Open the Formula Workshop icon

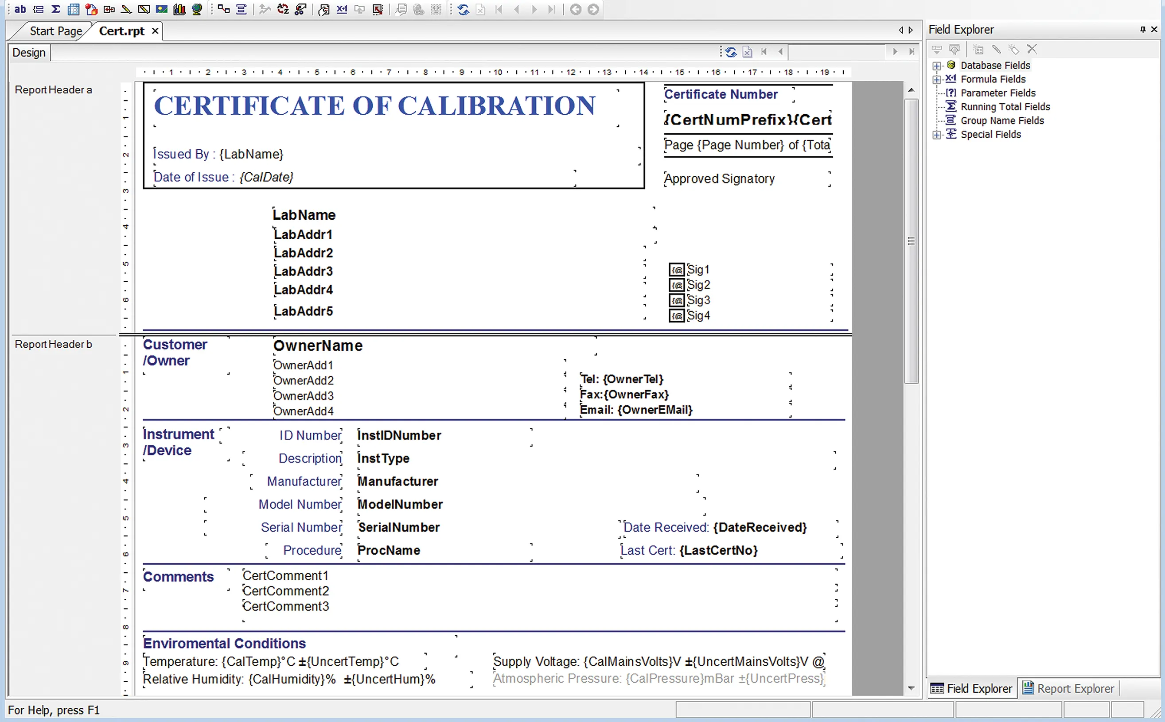tap(343, 9)
